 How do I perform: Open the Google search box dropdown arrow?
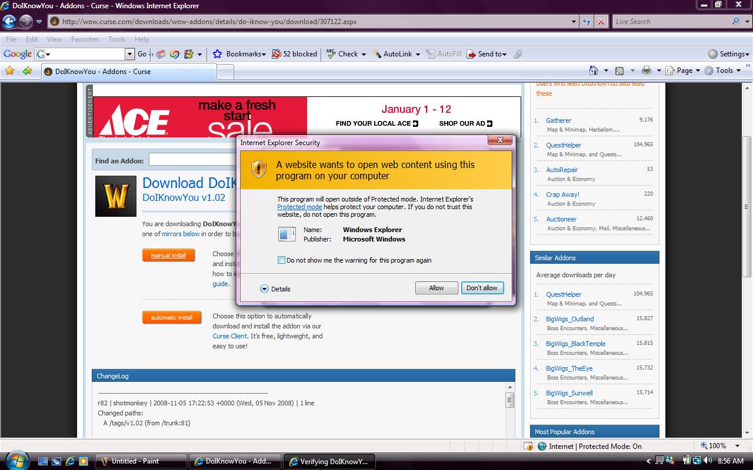tap(130, 53)
